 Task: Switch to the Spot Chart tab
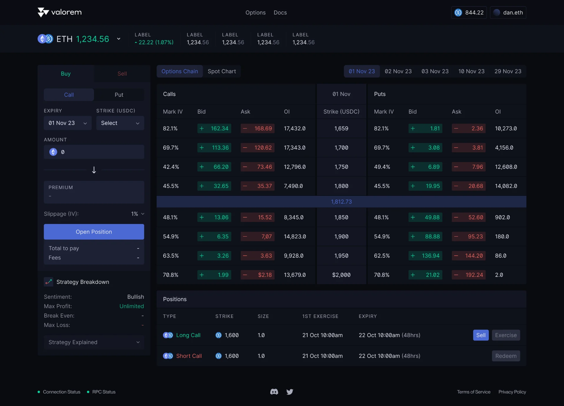222,71
